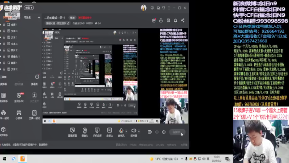Open the settings gear next to the 连接中 button
The height and width of the screenshot is (163, 289).
[164, 132]
